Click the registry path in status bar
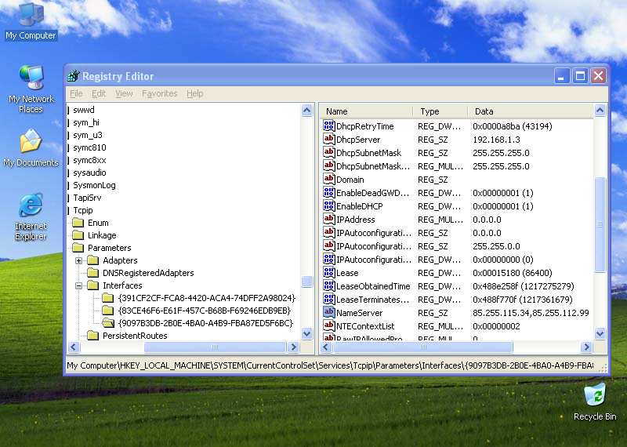 tap(330, 365)
